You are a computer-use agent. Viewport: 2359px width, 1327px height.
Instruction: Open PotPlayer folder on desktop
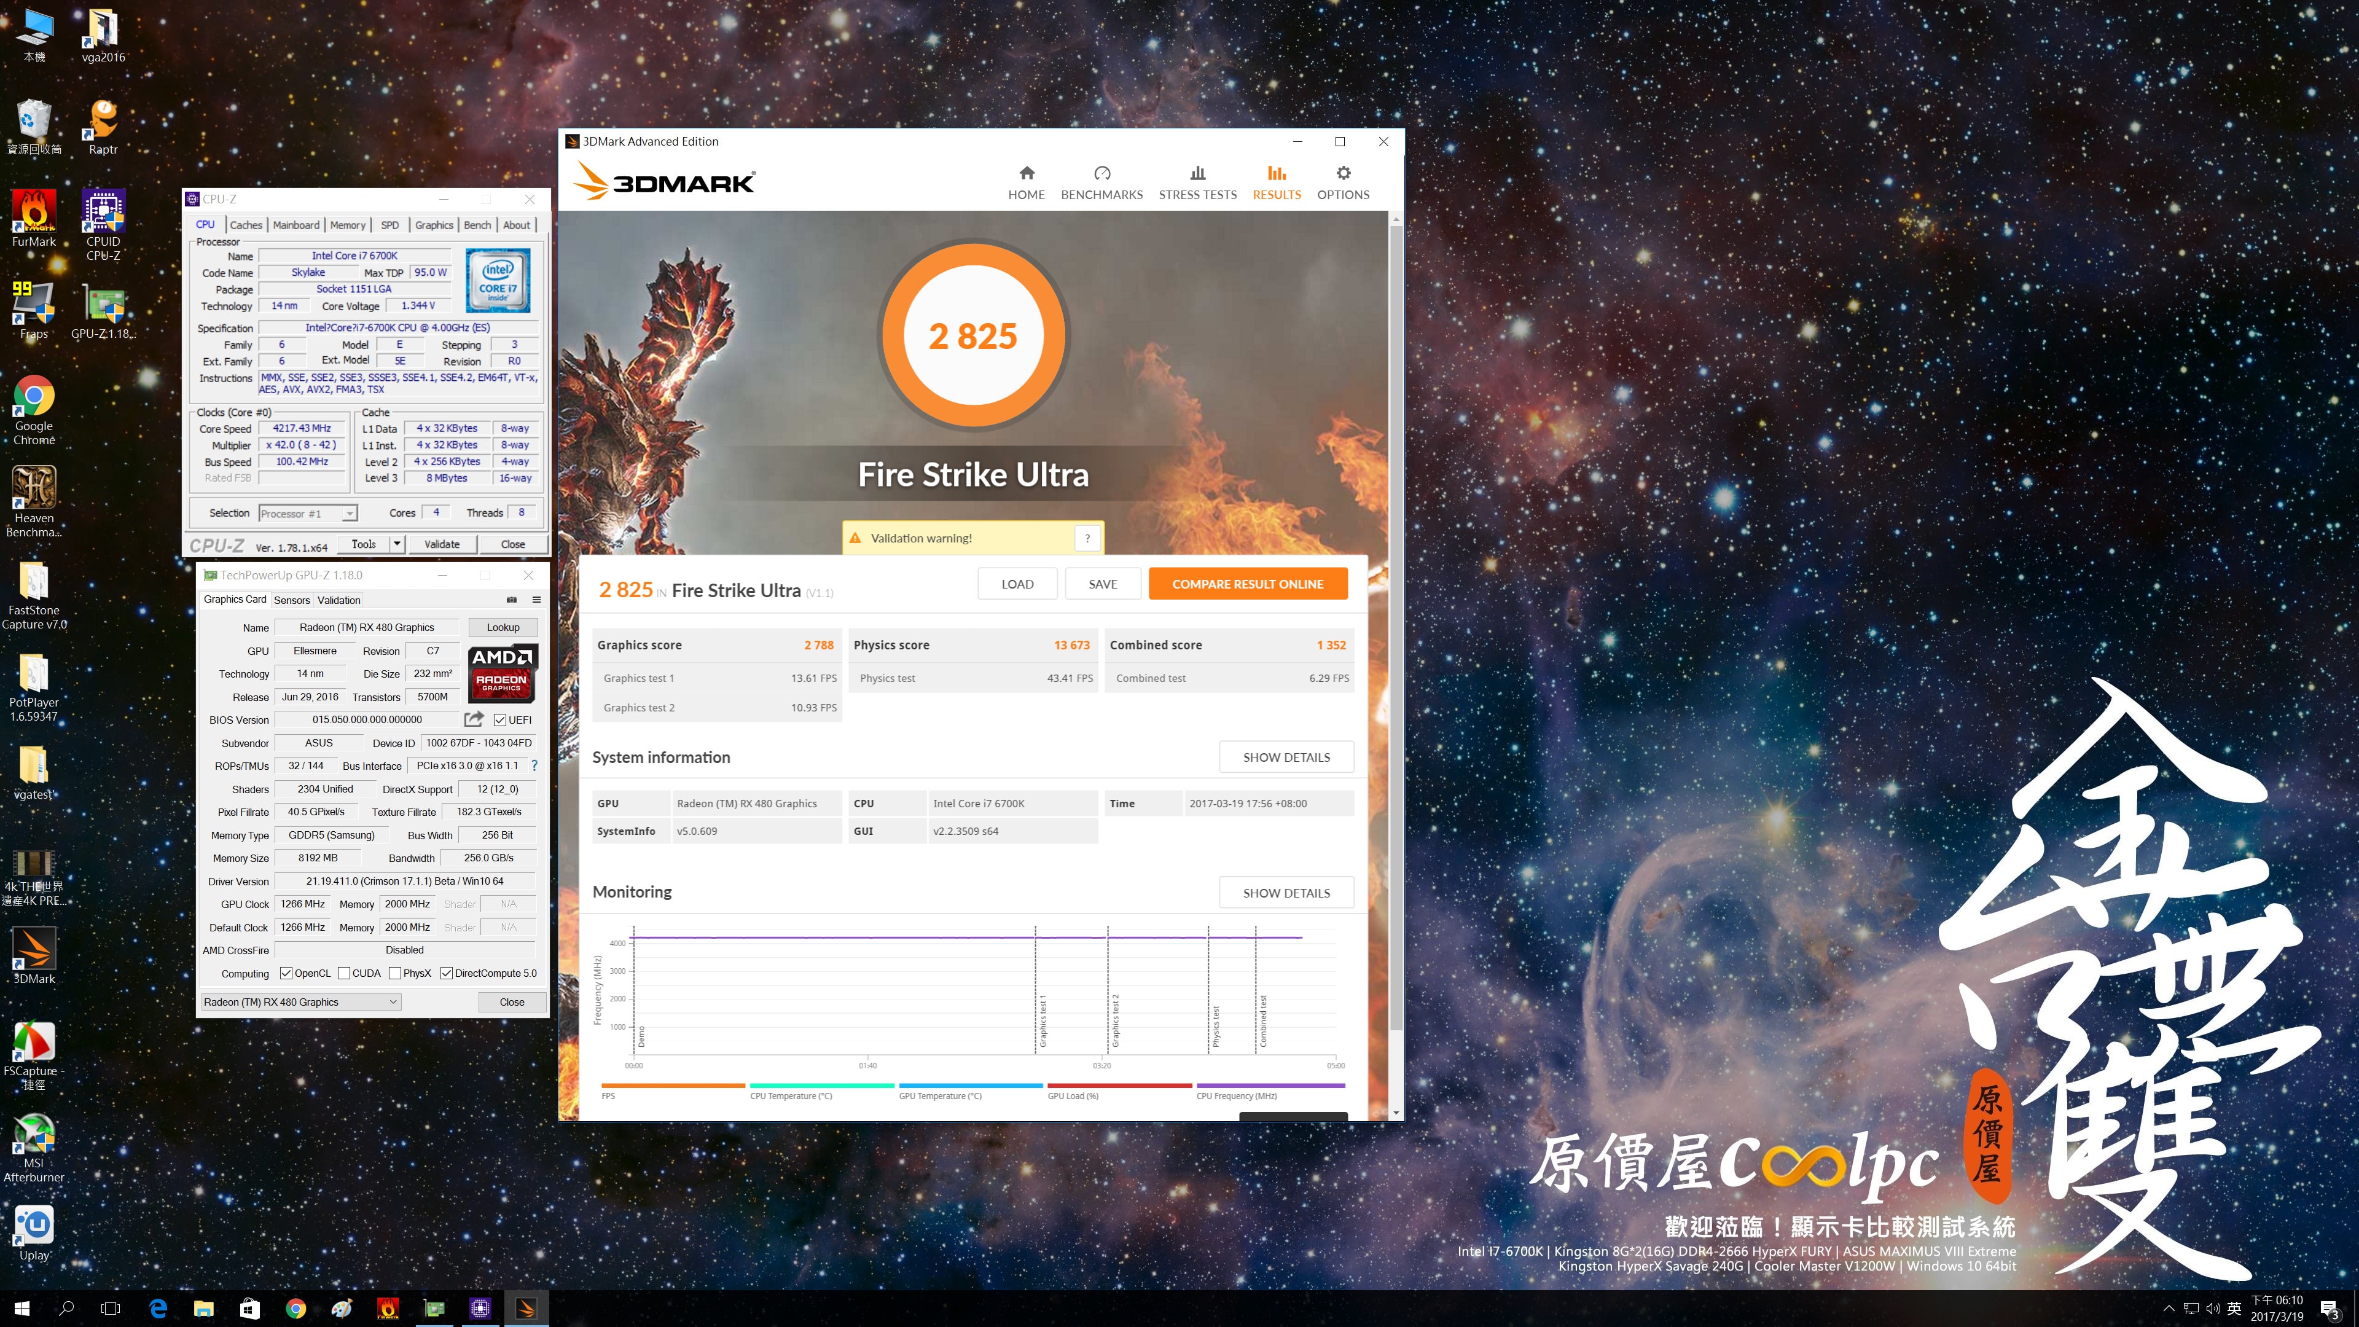pyautogui.click(x=34, y=687)
